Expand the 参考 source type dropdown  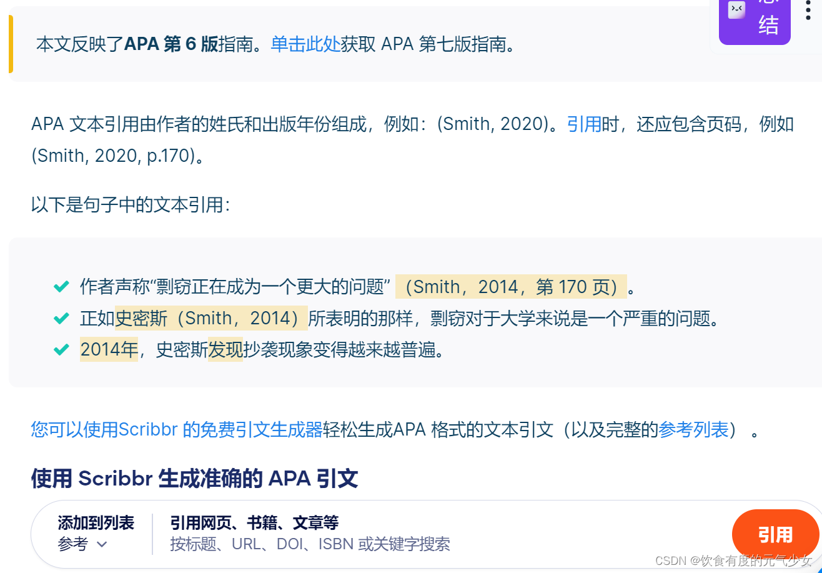click(82, 544)
